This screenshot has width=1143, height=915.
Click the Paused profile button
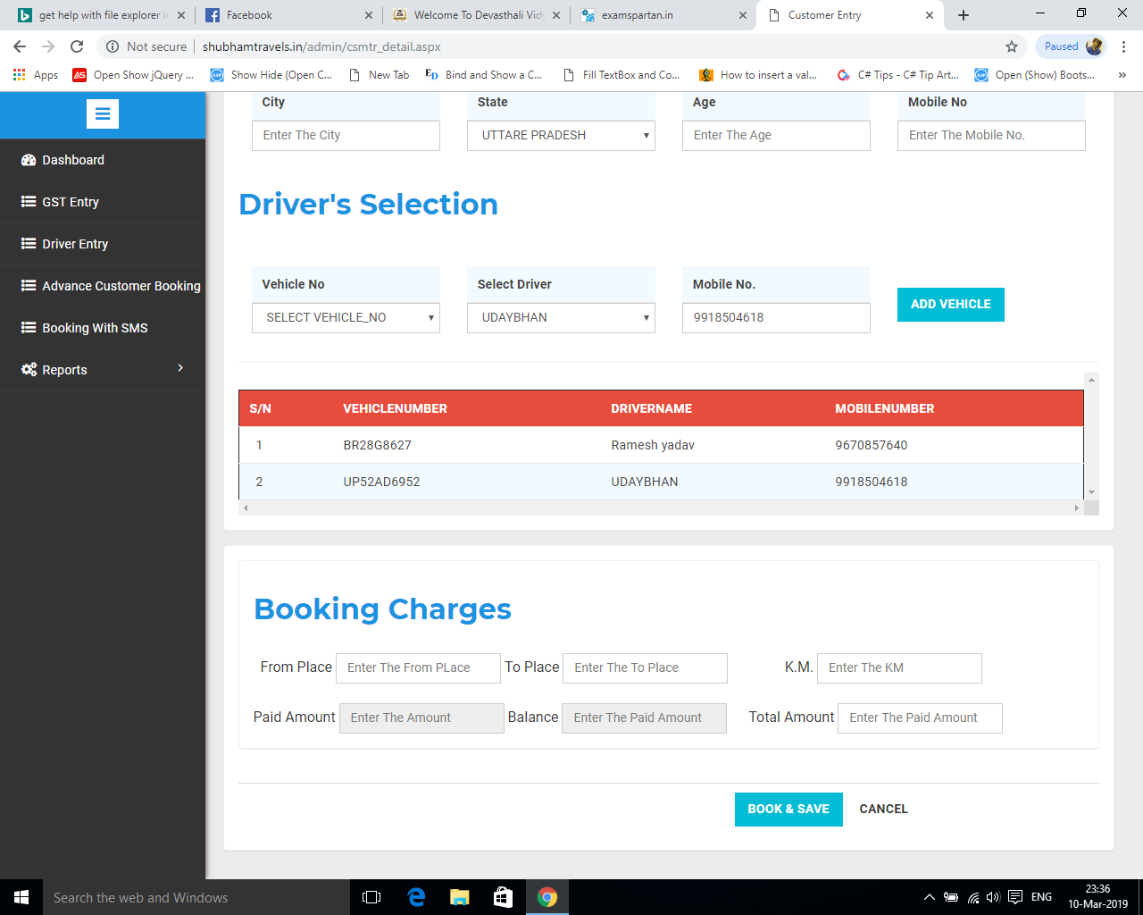[x=1072, y=46]
